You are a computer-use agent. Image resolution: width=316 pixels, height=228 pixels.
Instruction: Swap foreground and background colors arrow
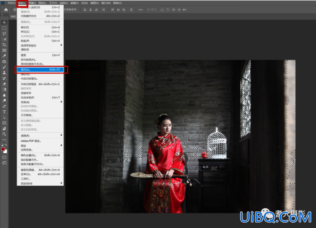[x=6, y=145]
